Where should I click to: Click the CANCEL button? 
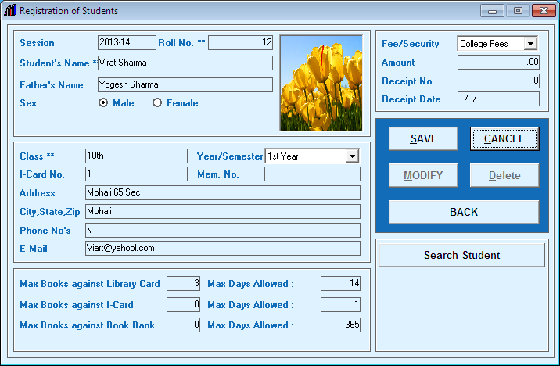504,138
